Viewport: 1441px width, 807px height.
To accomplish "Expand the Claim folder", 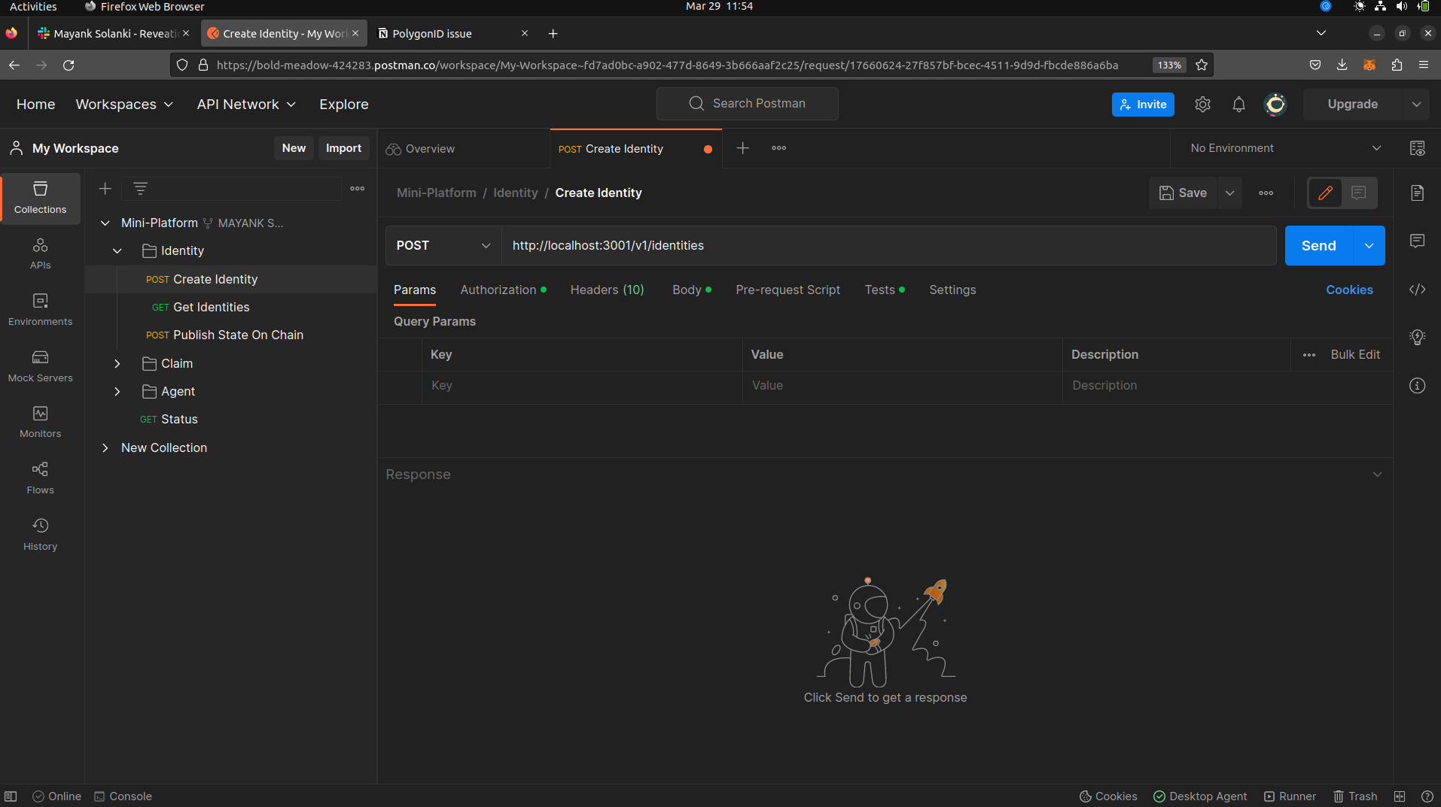I will 117,363.
